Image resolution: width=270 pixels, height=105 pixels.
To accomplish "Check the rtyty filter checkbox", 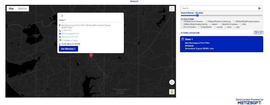I will click(x=234, y=27).
